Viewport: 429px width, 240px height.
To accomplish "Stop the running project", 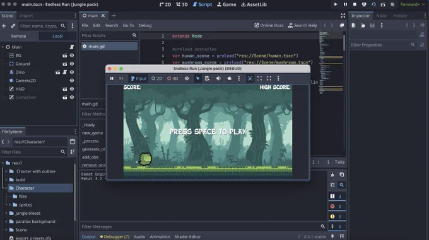I will [355, 4].
